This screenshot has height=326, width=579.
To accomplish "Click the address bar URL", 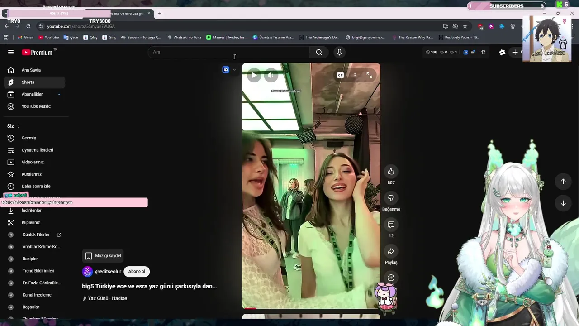I will point(81,26).
